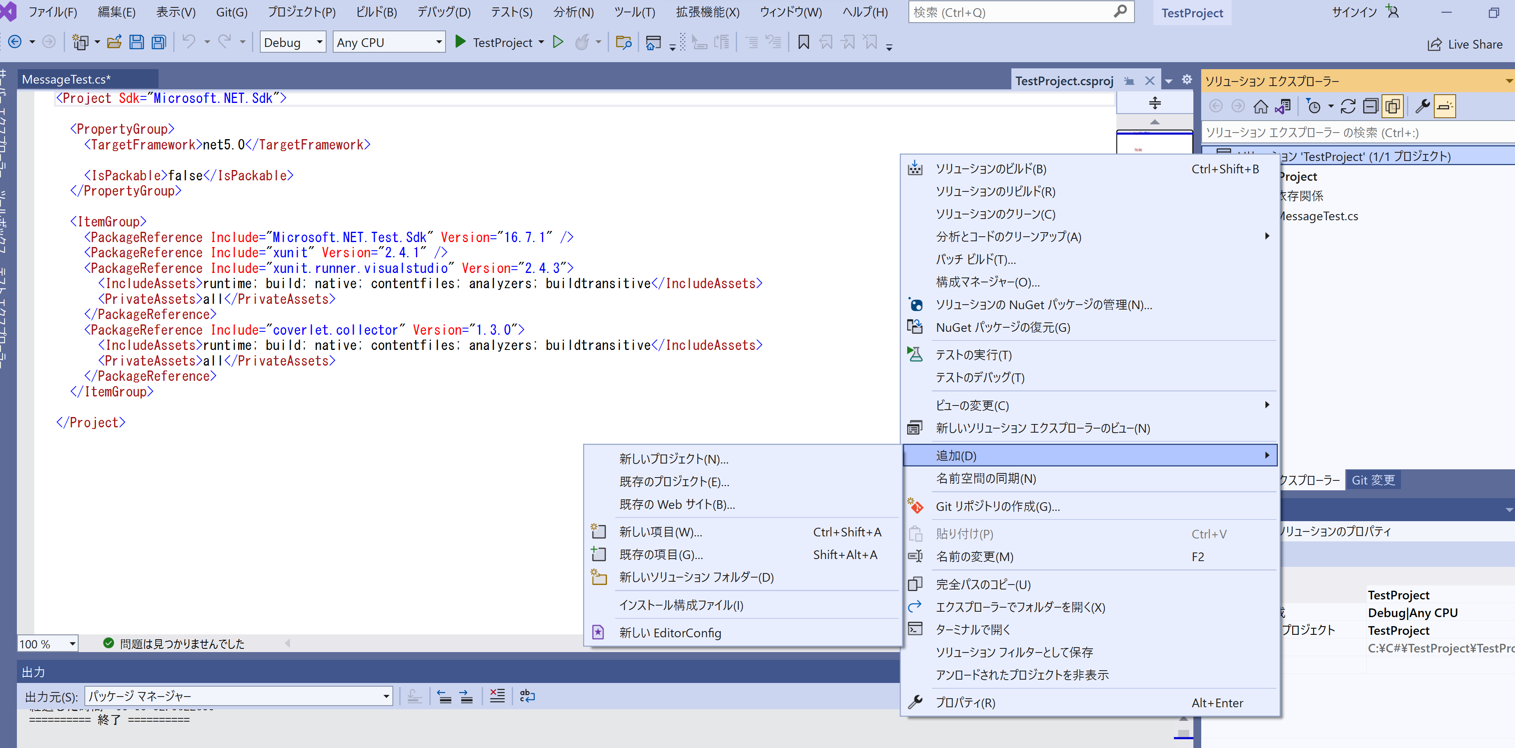Select the Save All icon in the toolbar

[158, 42]
